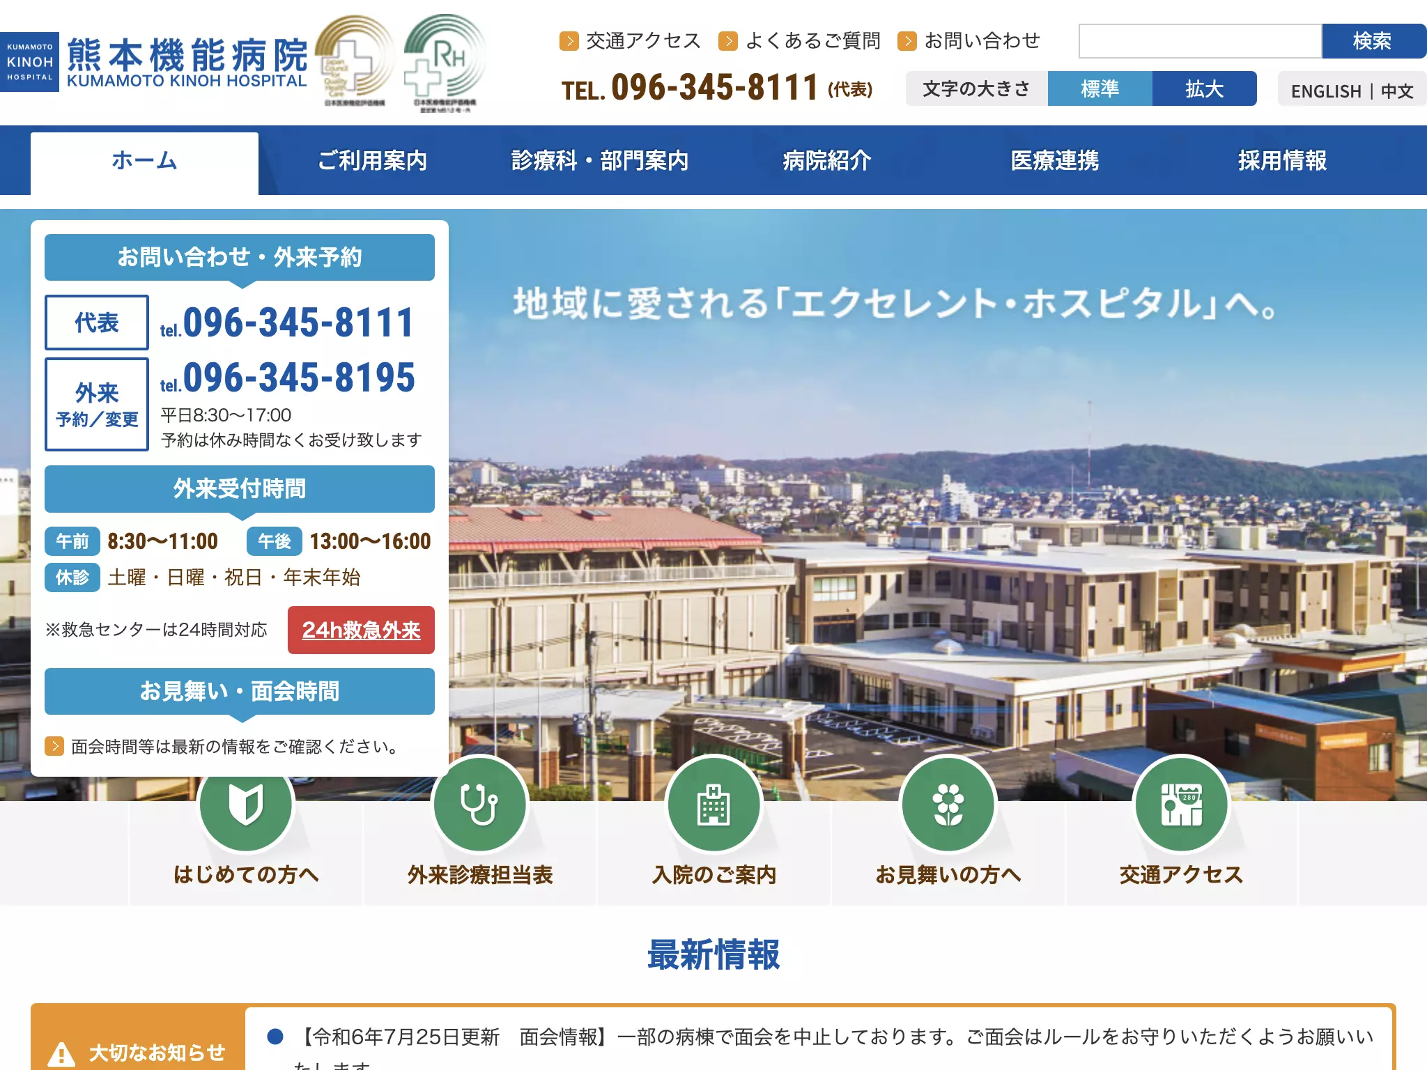Viewport: 1427px width, 1070px height.
Task: Click the header TEL. 096-345-8111 (代表) number
Action: click(x=717, y=88)
